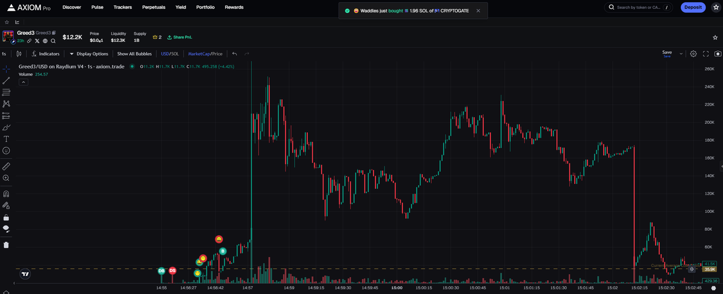Open the Pulse tab
The image size is (723, 294).
coord(97,7)
